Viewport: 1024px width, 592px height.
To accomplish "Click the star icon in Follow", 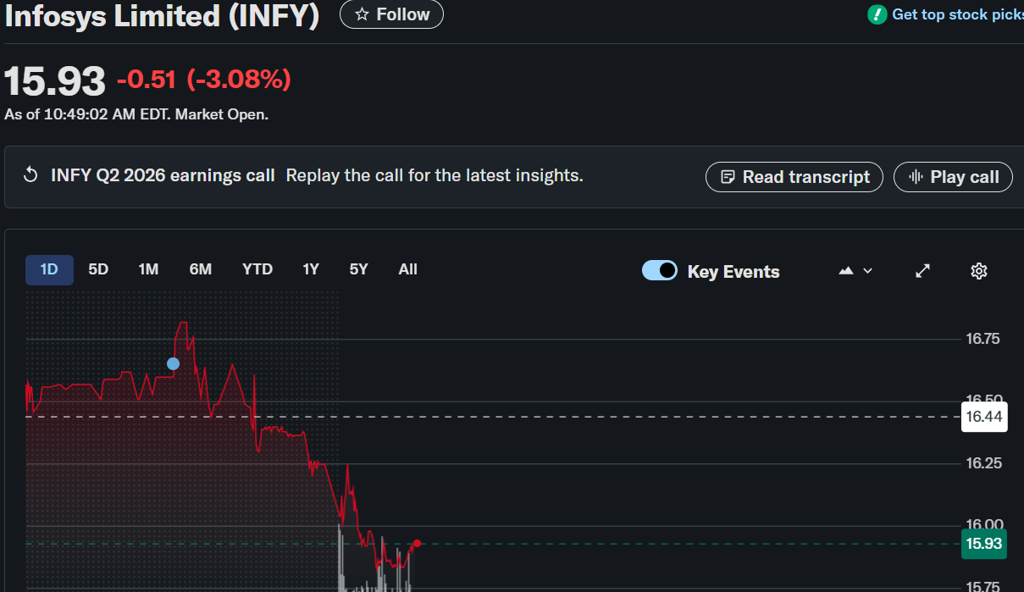I will click(x=363, y=14).
